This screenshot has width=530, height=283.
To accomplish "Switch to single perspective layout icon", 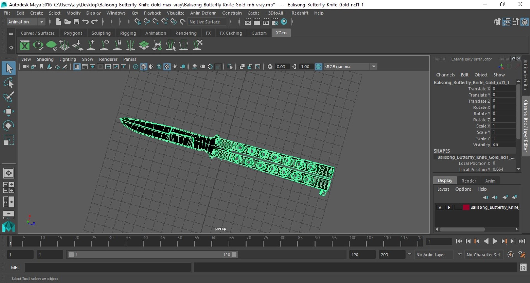I will pyautogui.click(x=9, y=173).
